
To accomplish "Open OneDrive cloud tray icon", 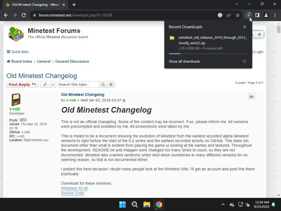I will click(x=232, y=204).
